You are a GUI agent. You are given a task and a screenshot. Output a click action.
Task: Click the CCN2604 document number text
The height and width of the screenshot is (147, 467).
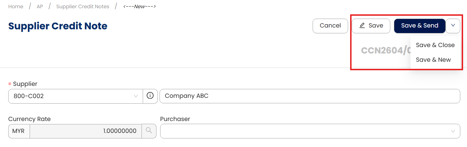point(385,50)
